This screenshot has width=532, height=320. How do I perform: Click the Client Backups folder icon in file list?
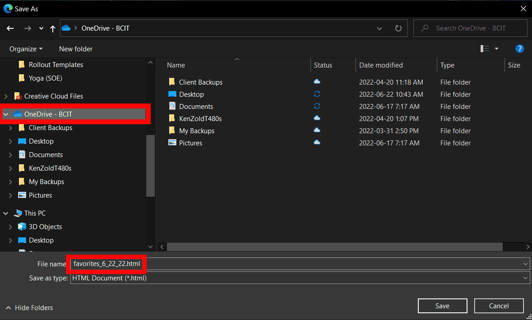coord(172,82)
